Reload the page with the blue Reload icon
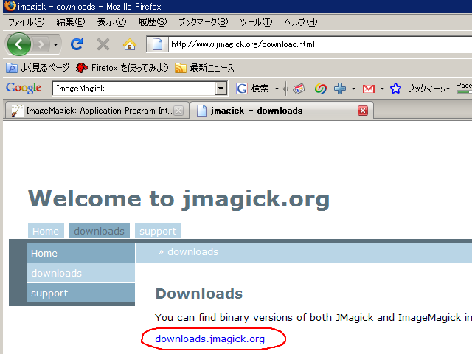Viewport: 472px width, 354px height. pyautogui.click(x=77, y=44)
